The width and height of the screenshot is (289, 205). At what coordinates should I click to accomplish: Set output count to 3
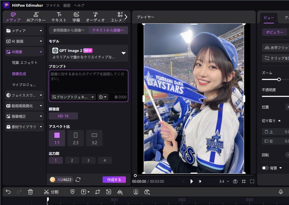pyautogui.click(x=89, y=160)
